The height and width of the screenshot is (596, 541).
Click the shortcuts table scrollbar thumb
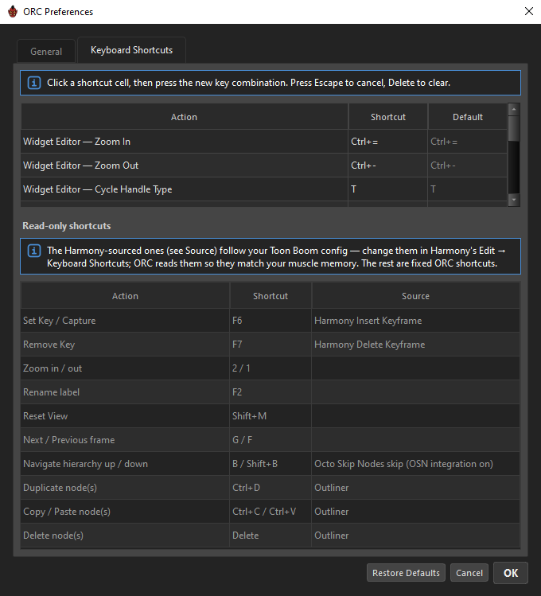click(x=514, y=128)
